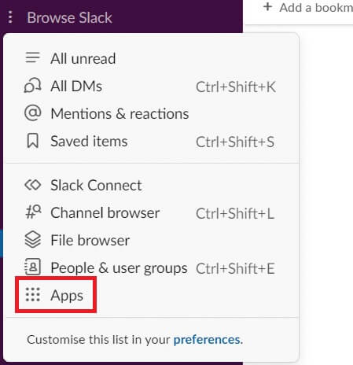Click the Add a bookmark text
The image size is (353, 365).
[316, 8]
